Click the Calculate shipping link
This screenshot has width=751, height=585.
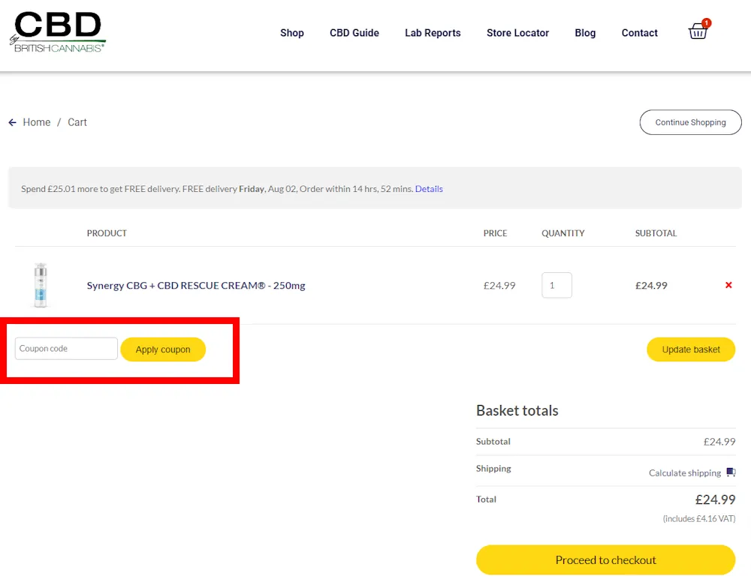[684, 473]
